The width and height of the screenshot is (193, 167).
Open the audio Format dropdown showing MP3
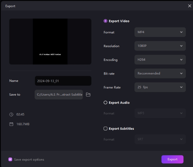coord(160,113)
